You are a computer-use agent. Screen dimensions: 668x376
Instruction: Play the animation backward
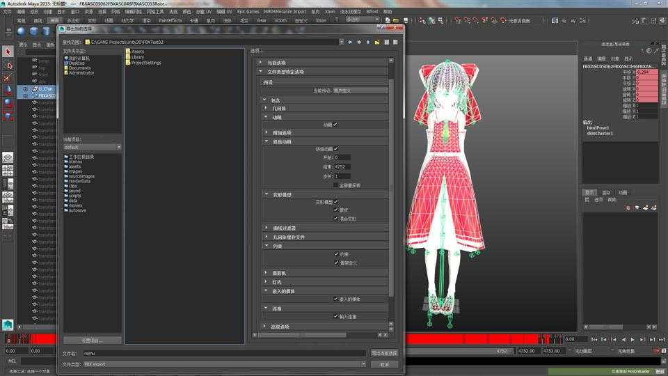[623, 340]
